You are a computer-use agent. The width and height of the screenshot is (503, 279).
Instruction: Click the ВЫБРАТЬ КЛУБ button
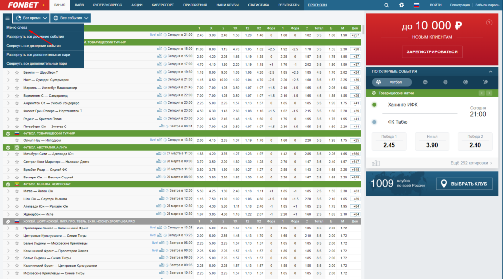464,184
